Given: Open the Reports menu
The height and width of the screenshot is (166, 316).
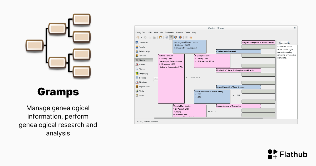Looking at the screenshot, I should [x=180, y=32].
